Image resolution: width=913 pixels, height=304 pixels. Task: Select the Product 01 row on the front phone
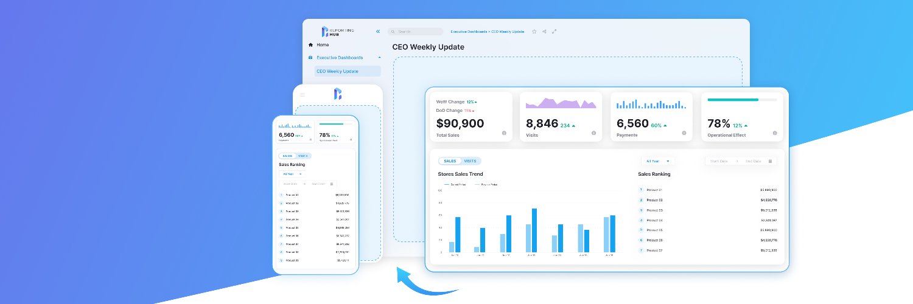click(315, 195)
